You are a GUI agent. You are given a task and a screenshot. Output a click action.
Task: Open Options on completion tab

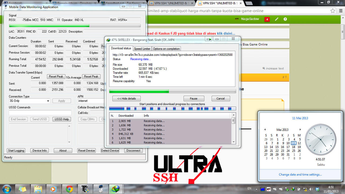(166, 49)
